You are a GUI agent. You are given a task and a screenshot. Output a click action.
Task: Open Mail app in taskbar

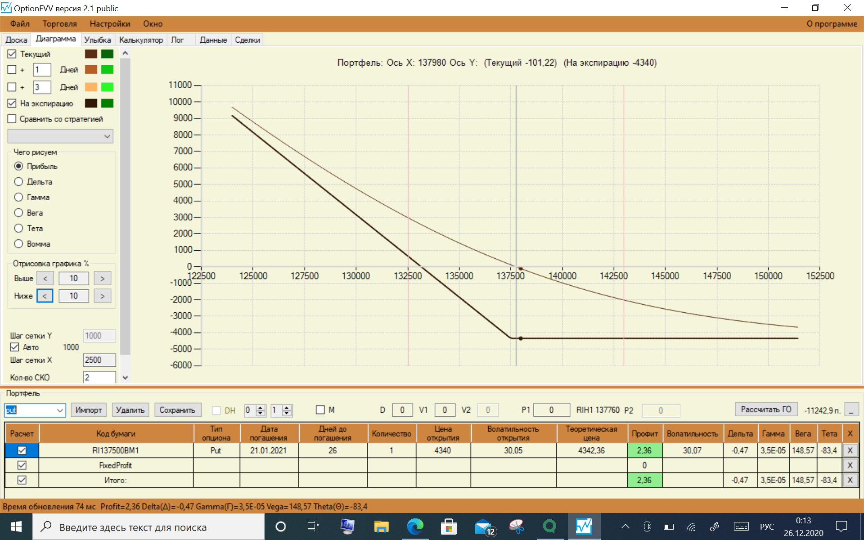pyautogui.click(x=484, y=526)
